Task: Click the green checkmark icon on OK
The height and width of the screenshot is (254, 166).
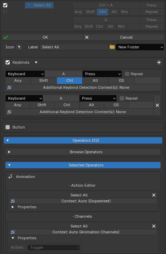Action: point(6,37)
